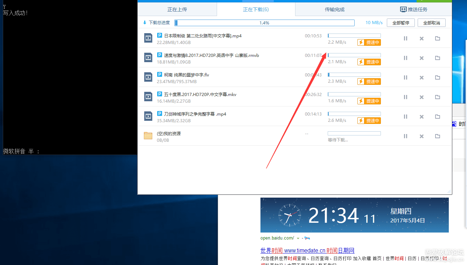Click the analog clock in Baidu time widget

[x=290, y=215]
